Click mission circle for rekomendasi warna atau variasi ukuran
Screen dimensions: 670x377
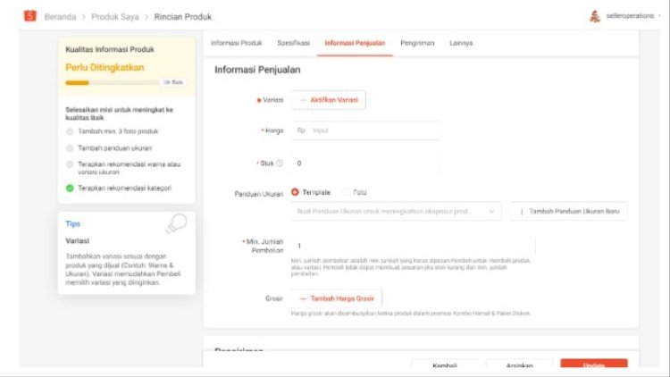pyautogui.click(x=70, y=164)
